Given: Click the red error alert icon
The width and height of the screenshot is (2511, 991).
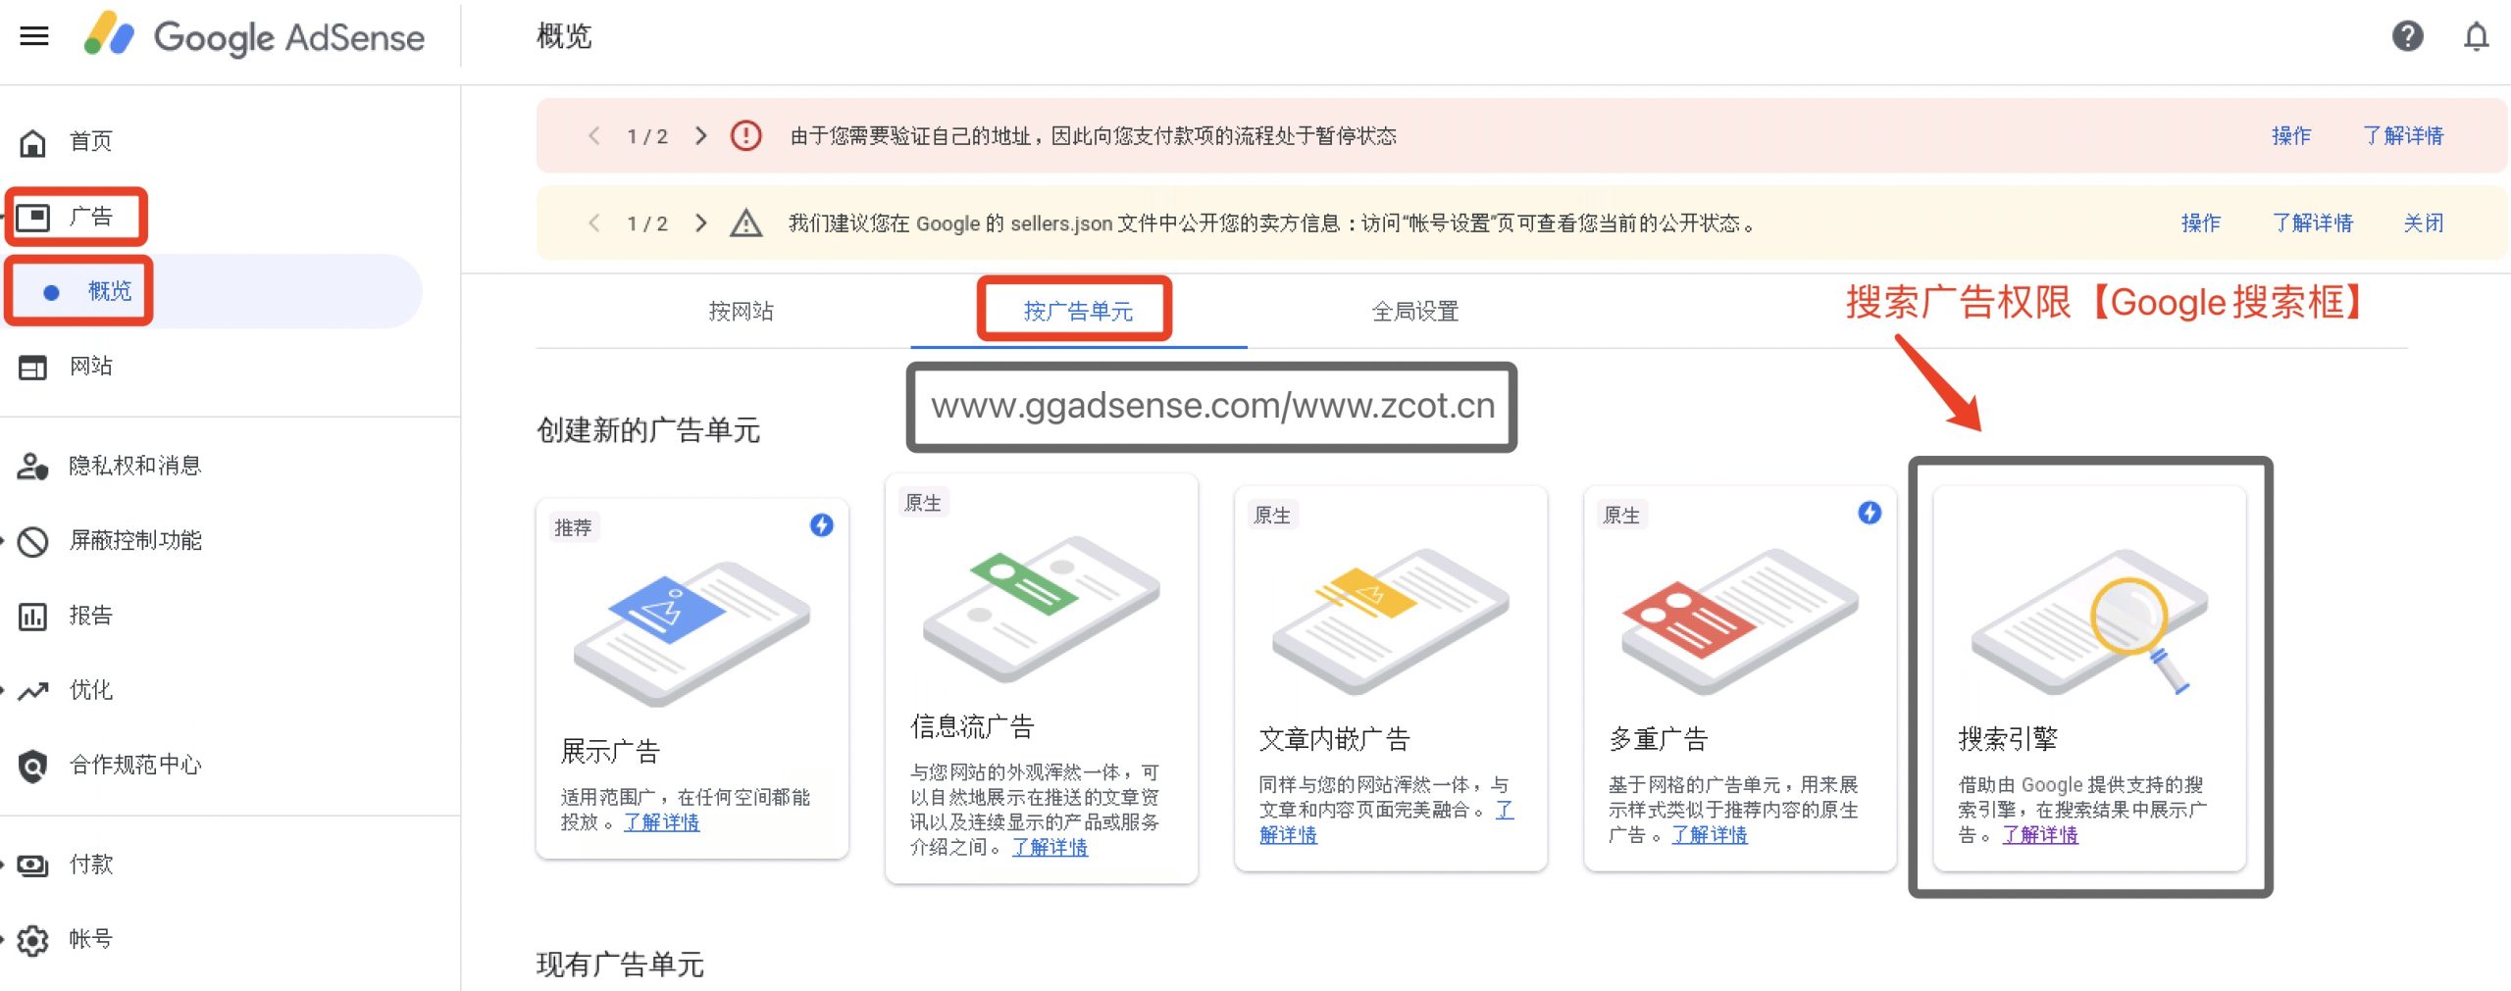Looking at the screenshot, I should point(746,135).
